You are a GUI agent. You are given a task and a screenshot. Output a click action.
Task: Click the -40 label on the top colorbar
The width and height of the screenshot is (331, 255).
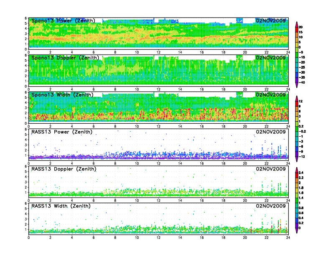pos(302,82)
